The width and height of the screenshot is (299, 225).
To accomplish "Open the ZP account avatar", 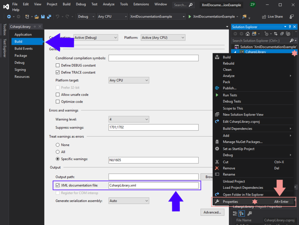I will coord(253,4).
